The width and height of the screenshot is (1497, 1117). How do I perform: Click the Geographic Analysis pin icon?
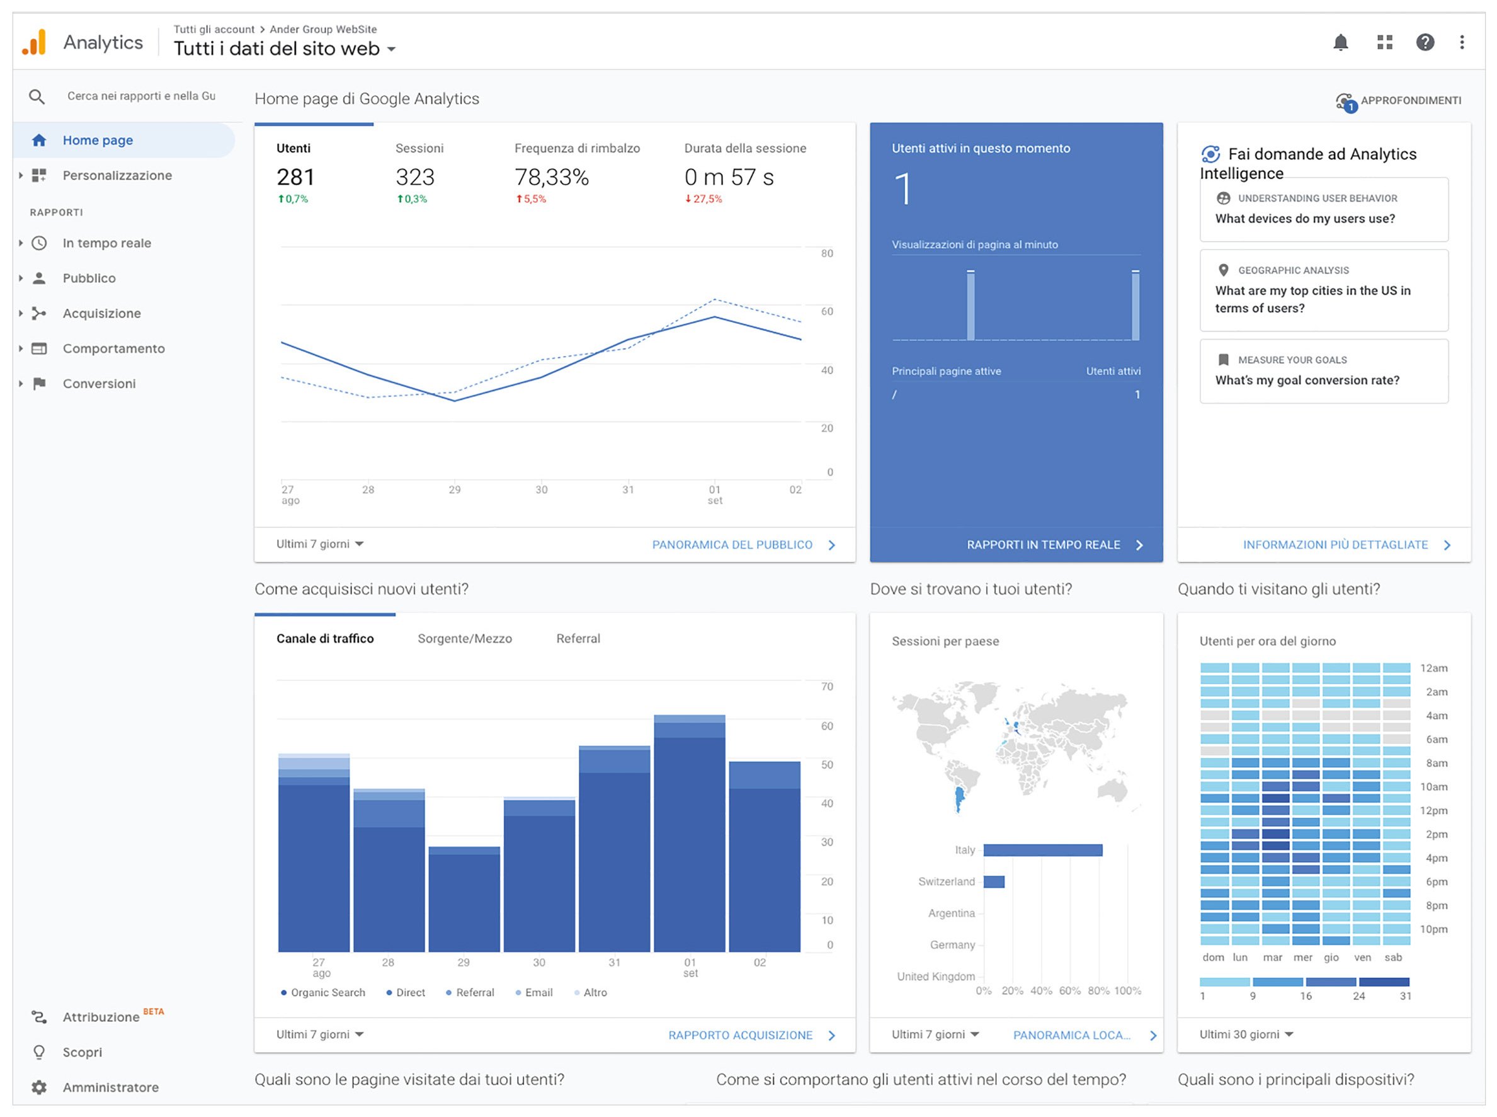1223,270
